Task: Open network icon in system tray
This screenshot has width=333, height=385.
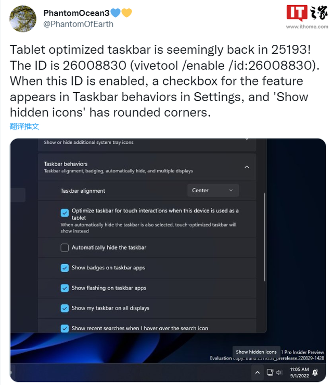Action: 270,372
